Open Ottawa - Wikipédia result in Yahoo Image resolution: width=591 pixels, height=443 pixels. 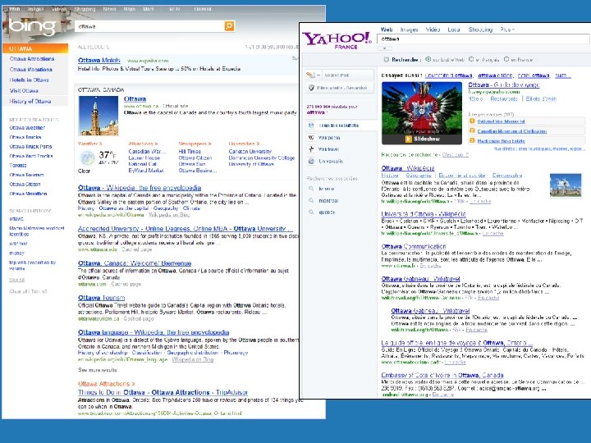coord(408,168)
